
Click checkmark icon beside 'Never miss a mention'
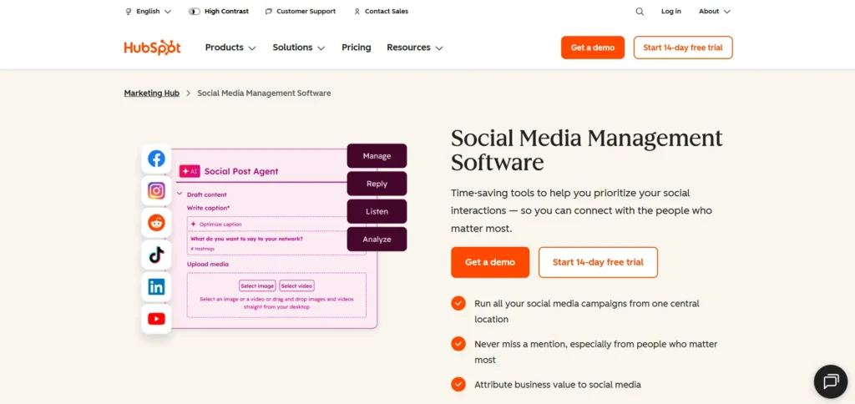(458, 344)
